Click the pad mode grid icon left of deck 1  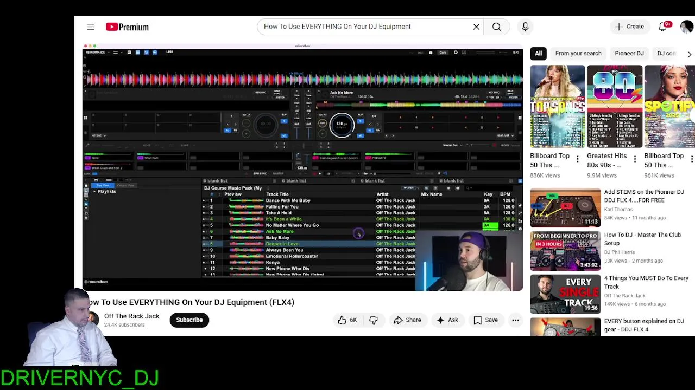(85, 118)
